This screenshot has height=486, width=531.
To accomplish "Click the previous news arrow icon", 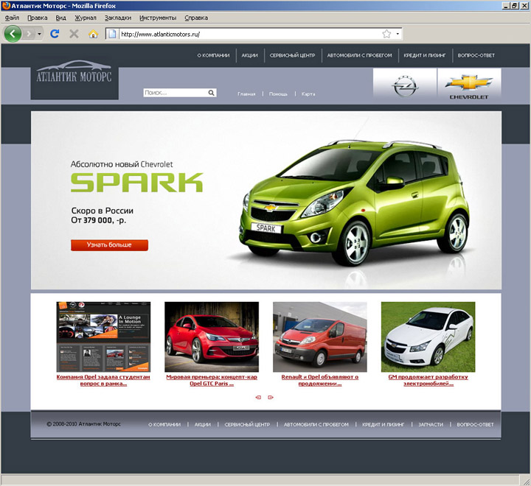I will click(258, 398).
